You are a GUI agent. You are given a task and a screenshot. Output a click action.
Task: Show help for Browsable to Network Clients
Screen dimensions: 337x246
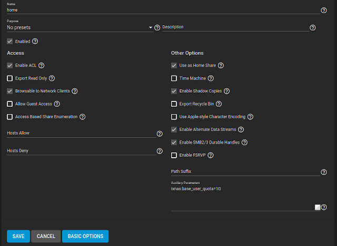click(x=75, y=91)
